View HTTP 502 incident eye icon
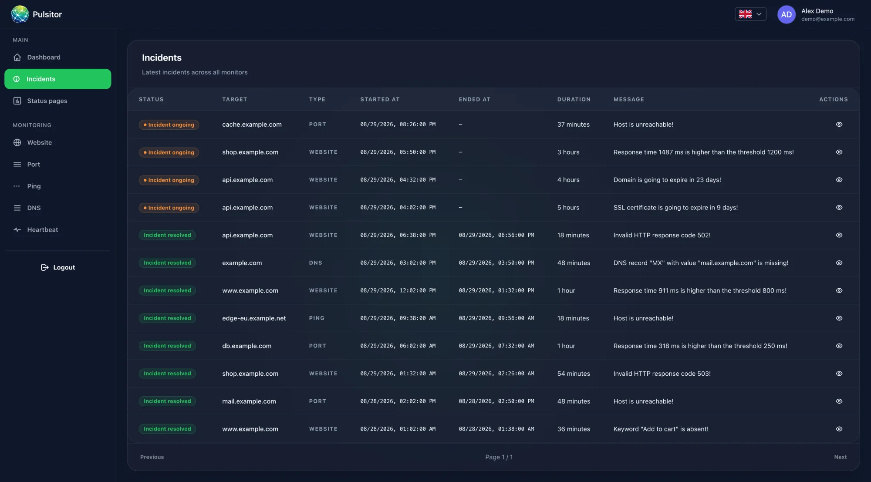Image resolution: width=871 pixels, height=482 pixels. point(839,235)
